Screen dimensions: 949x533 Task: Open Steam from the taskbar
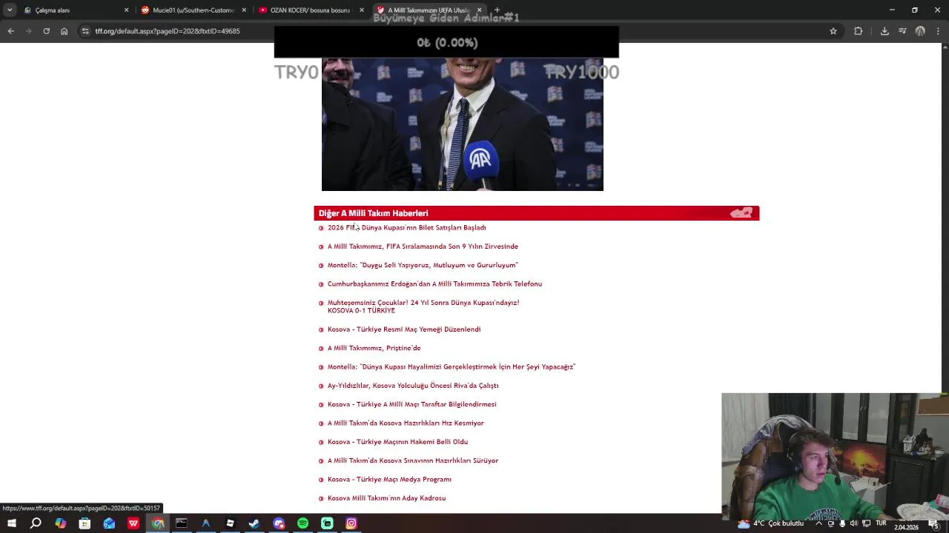(x=254, y=523)
